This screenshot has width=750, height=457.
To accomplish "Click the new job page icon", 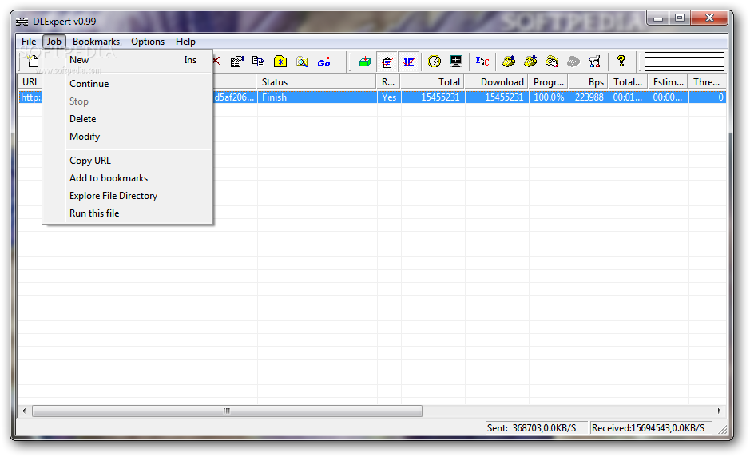I will (x=32, y=62).
